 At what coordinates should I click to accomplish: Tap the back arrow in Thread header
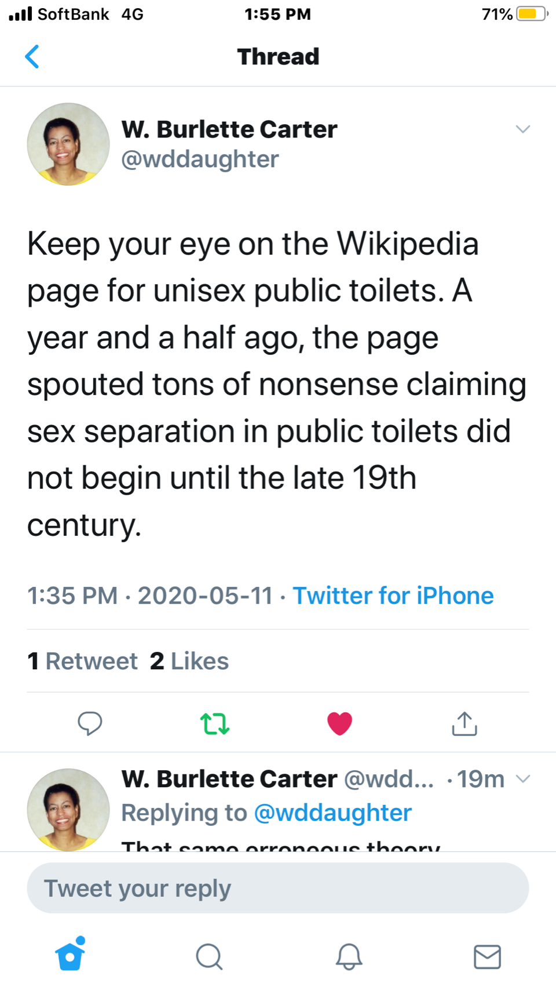(32, 57)
